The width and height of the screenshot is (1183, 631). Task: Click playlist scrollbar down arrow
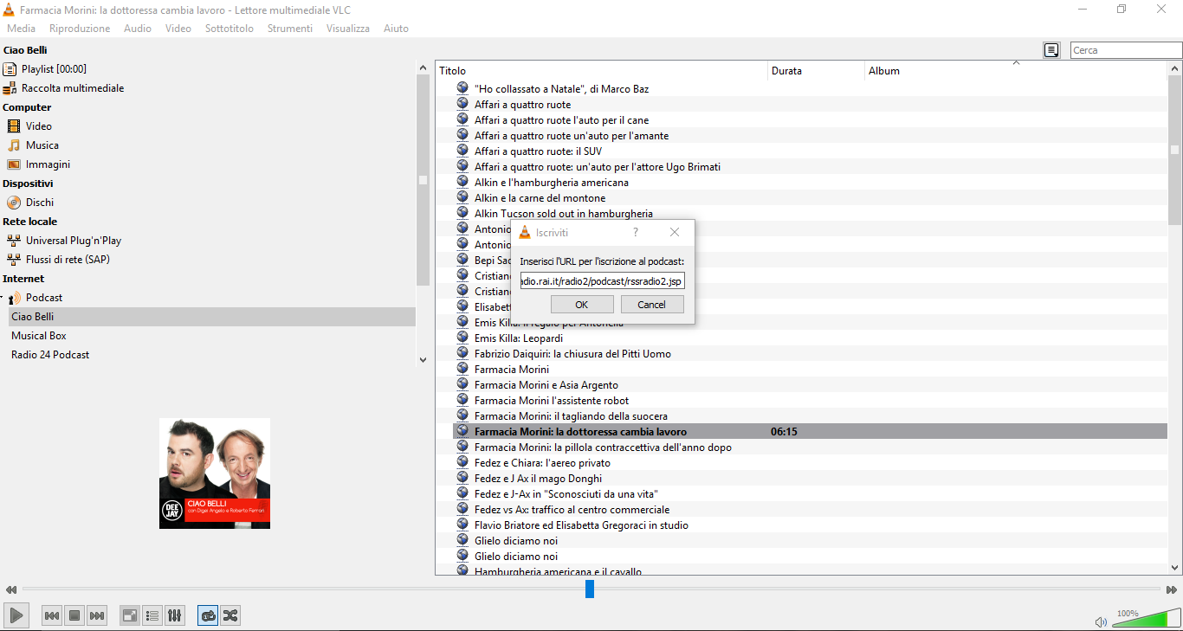[1175, 568]
